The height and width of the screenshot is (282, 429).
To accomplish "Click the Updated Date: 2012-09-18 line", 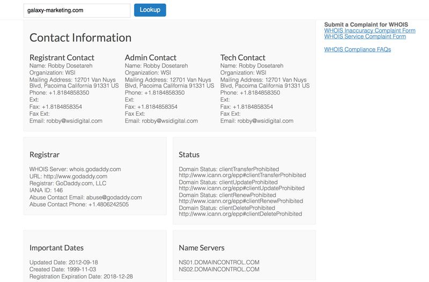I will point(63,263).
